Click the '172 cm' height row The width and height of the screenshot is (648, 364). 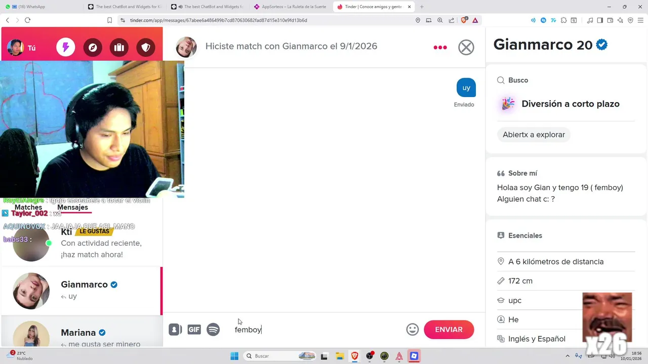(x=566, y=281)
